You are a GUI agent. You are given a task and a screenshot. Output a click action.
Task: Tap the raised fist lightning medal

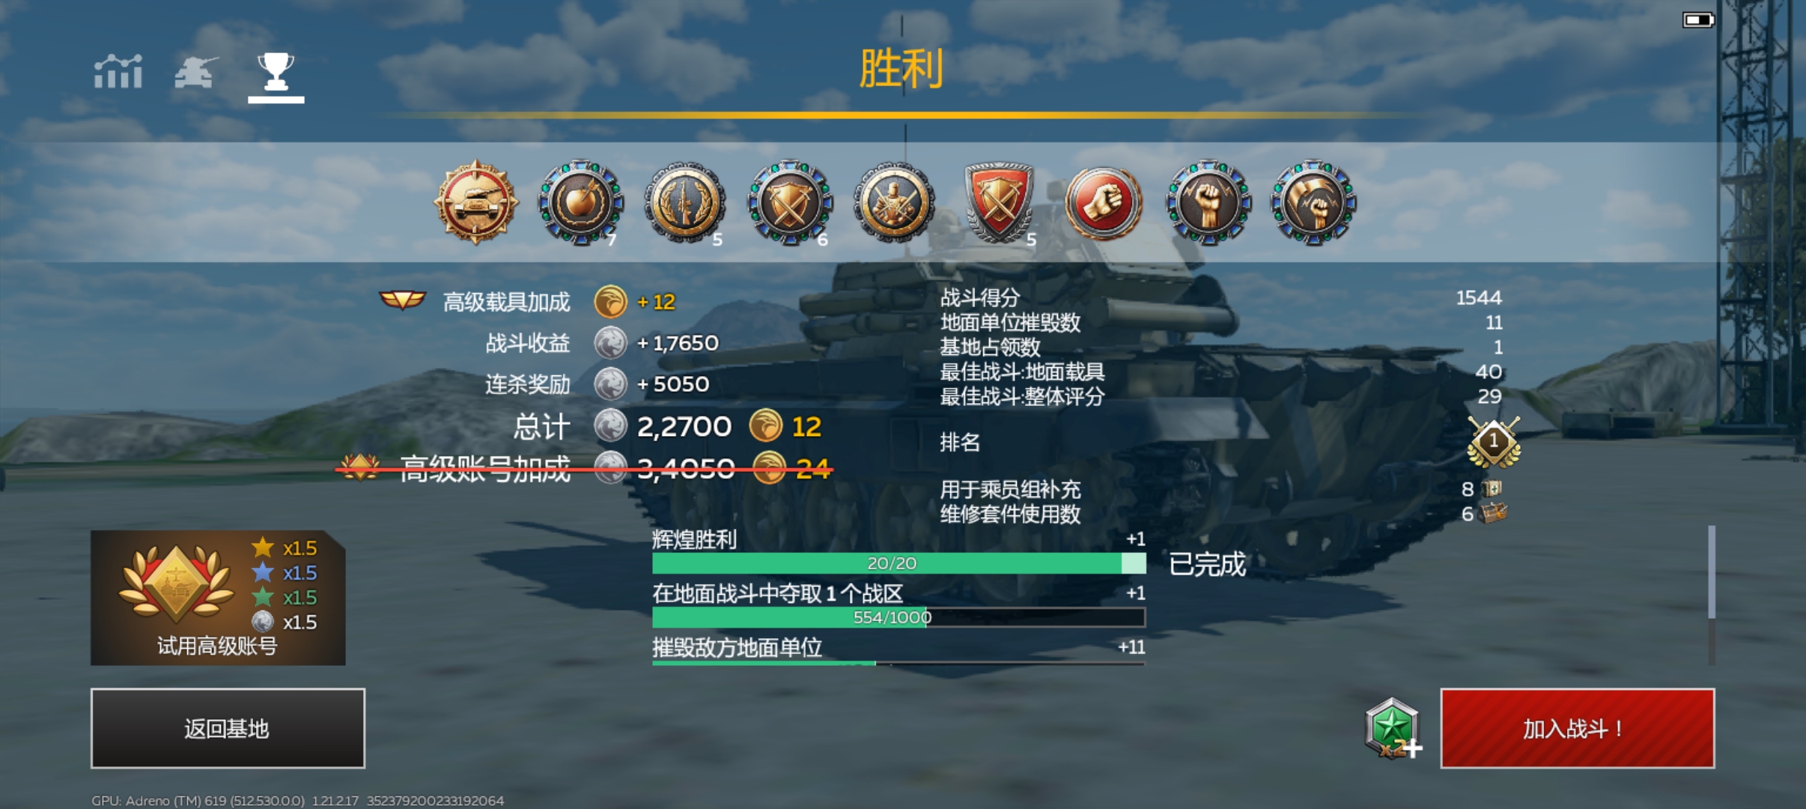[x=1208, y=202]
